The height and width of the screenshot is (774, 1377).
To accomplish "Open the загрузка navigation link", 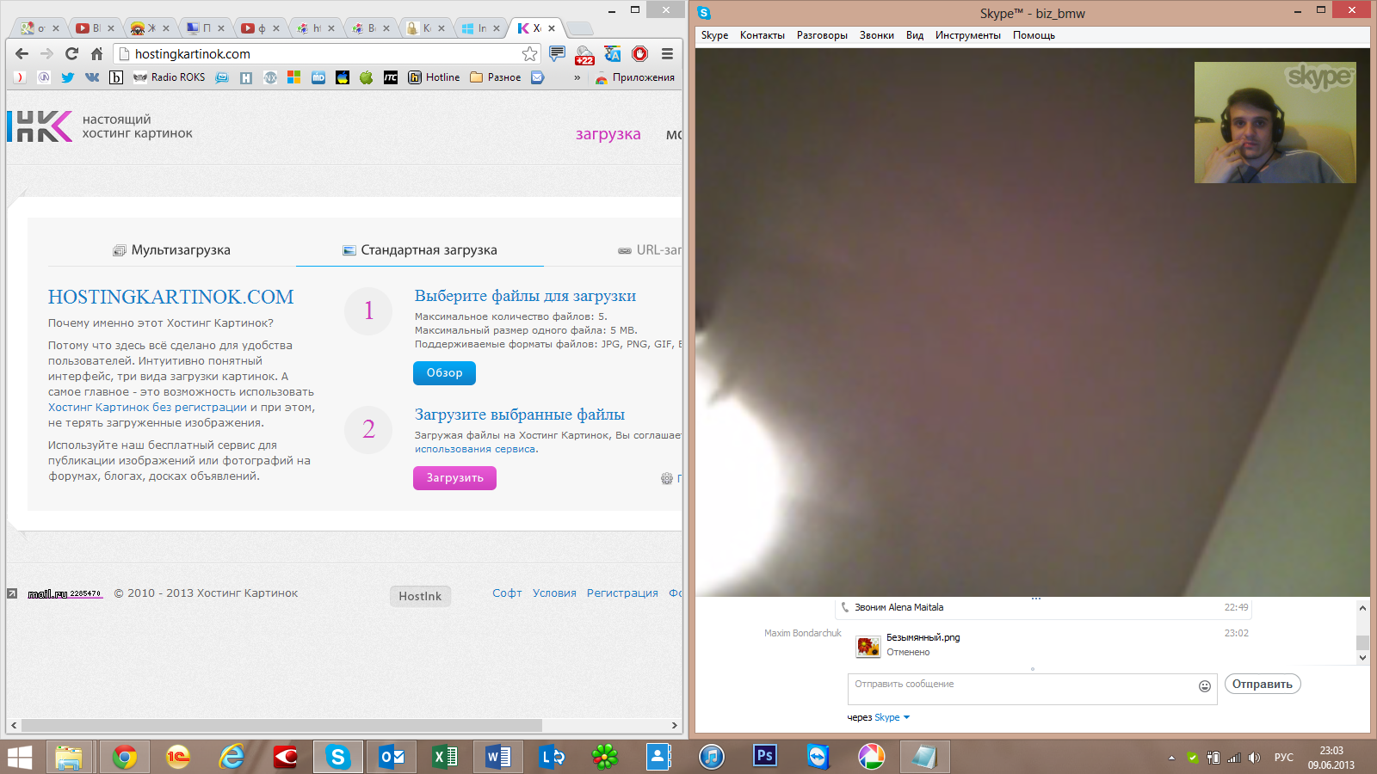I will [608, 134].
